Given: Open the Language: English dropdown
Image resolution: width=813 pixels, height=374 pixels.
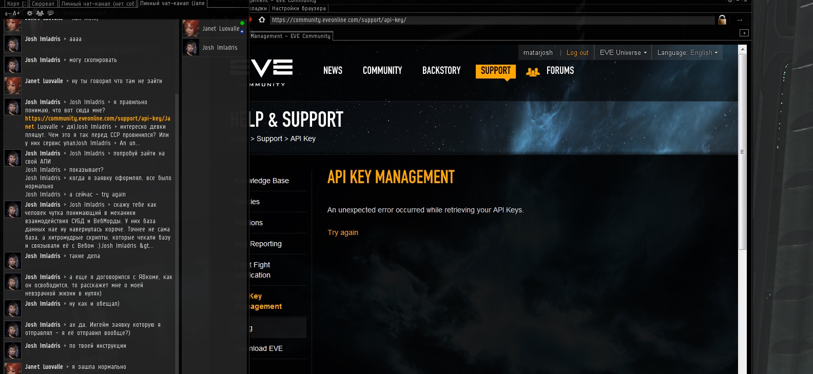Looking at the screenshot, I should 687,52.
